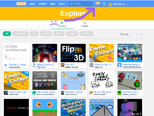Viewport: 154px width, 116px height.
Task: Select the Animations category filter
Action: point(21,34)
